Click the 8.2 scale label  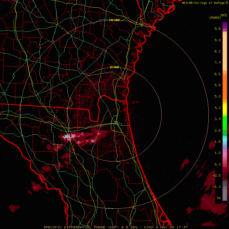coord(218,51)
